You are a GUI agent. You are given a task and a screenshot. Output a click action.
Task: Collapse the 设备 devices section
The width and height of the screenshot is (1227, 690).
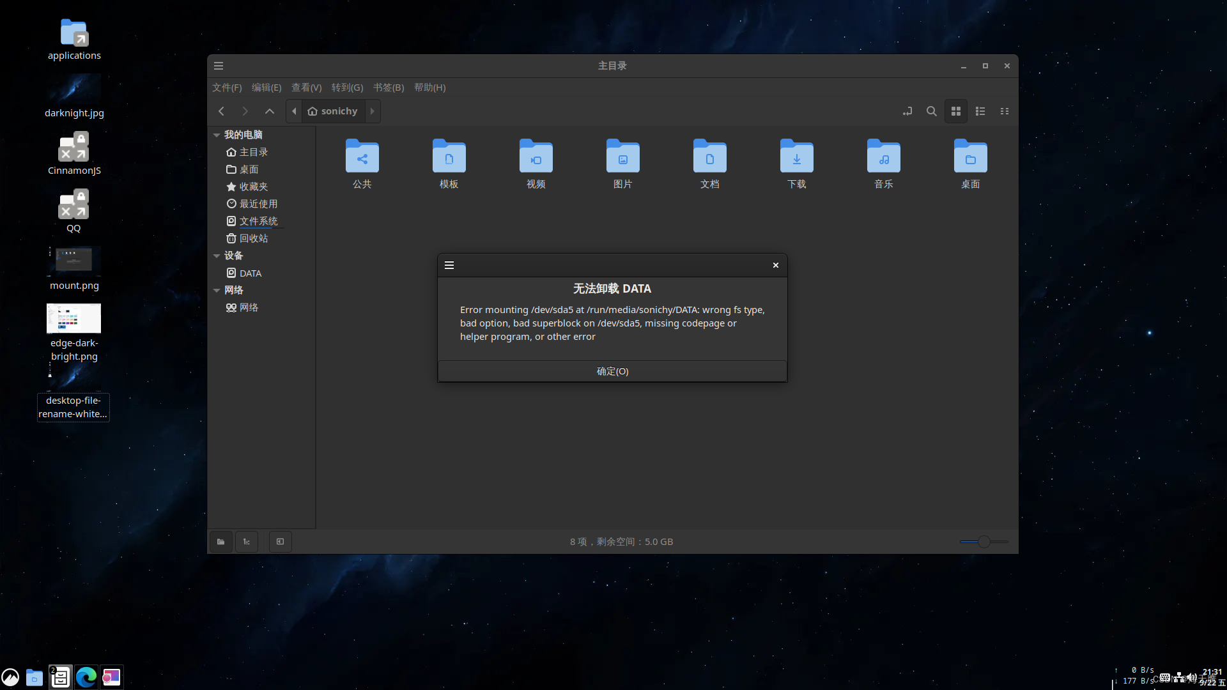(x=217, y=256)
